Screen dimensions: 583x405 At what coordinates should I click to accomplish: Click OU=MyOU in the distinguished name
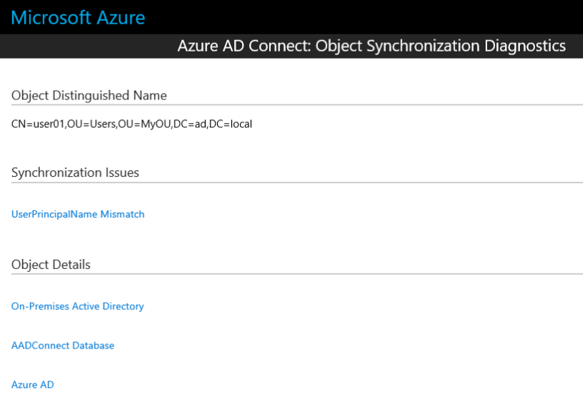pyautogui.click(x=143, y=124)
